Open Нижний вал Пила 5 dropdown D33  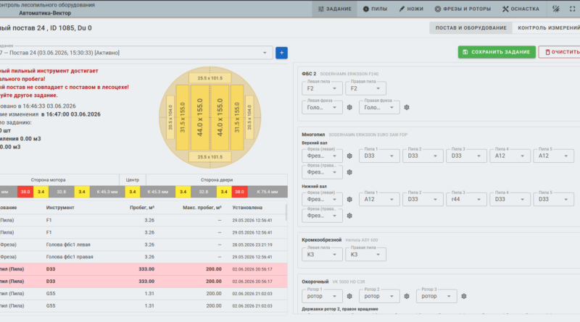coord(554,199)
